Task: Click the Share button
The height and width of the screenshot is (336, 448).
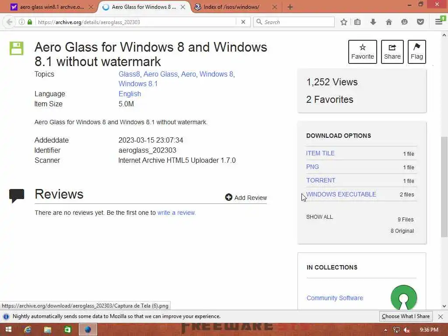Action: click(x=392, y=52)
